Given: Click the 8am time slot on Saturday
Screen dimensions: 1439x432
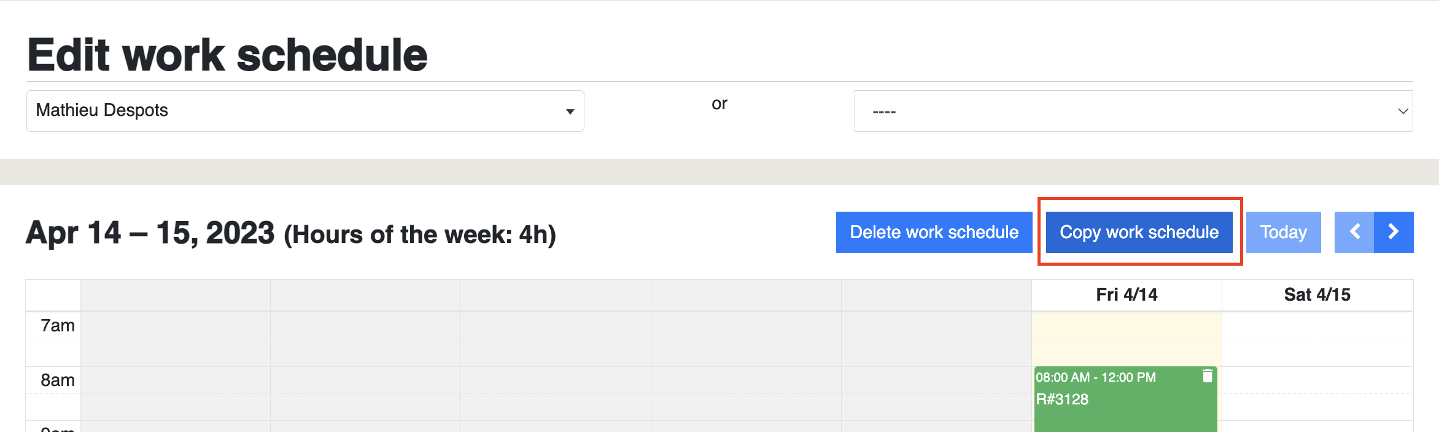Looking at the screenshot, I should pos(1317,380).
